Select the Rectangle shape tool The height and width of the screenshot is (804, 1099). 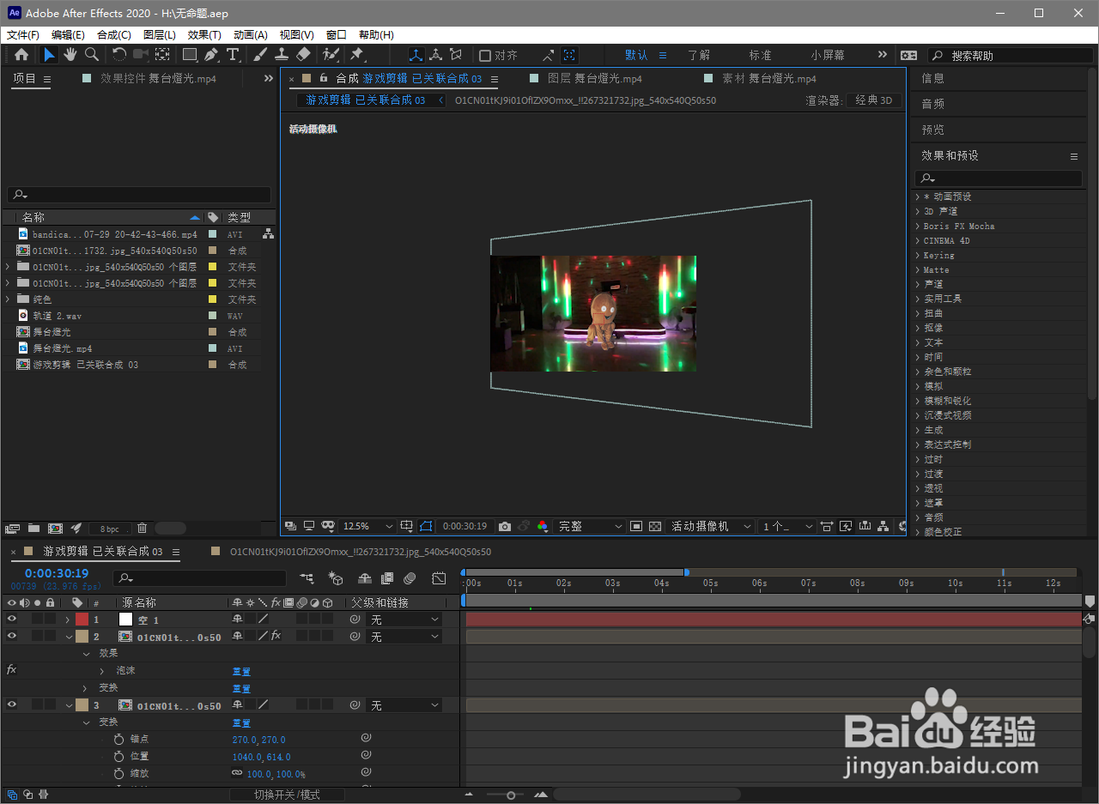point(190,55)
